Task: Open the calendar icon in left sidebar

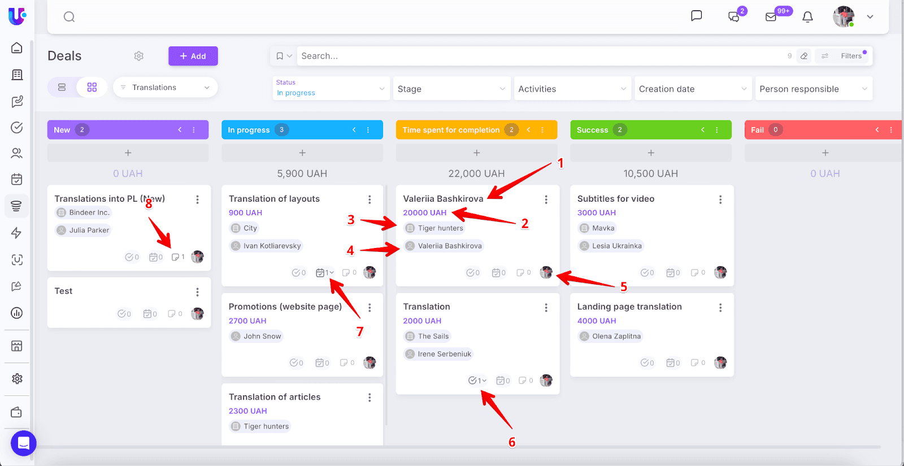Action: (x=17, y=180)
